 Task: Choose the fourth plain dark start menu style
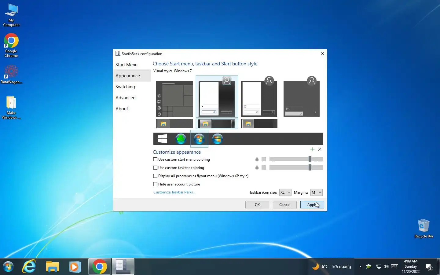(x=302, y=97)
